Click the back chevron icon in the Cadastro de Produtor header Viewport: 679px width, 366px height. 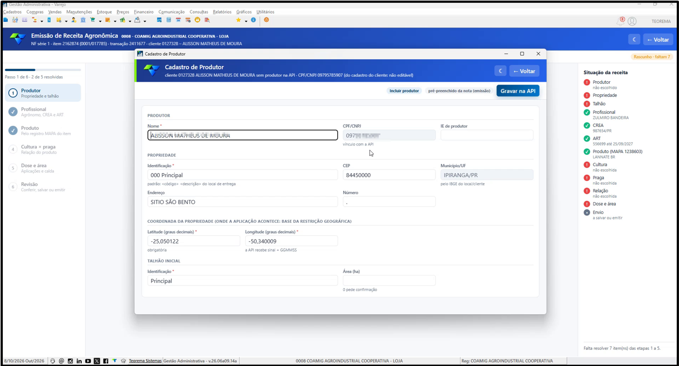click(x=500, y=71)
